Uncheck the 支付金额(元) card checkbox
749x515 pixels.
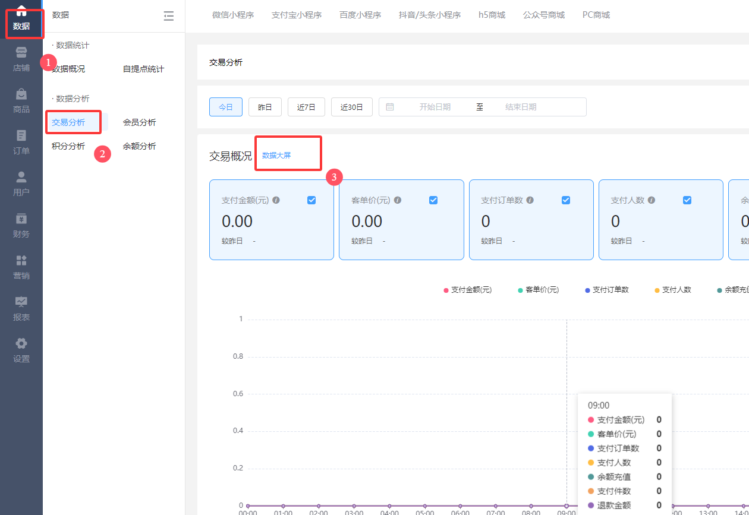click(x=311, y=200)
